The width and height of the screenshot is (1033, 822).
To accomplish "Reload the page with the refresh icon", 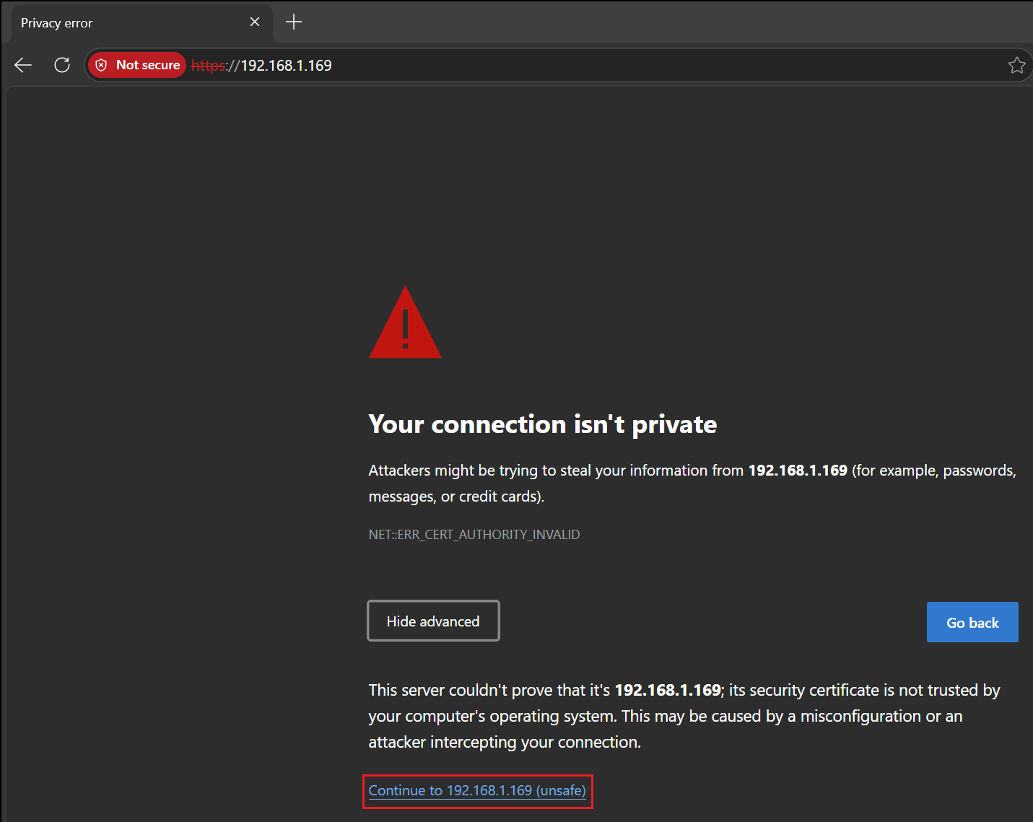I will click(62, 65).
